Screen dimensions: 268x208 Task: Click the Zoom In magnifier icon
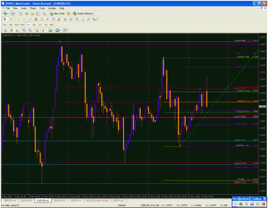24,30
